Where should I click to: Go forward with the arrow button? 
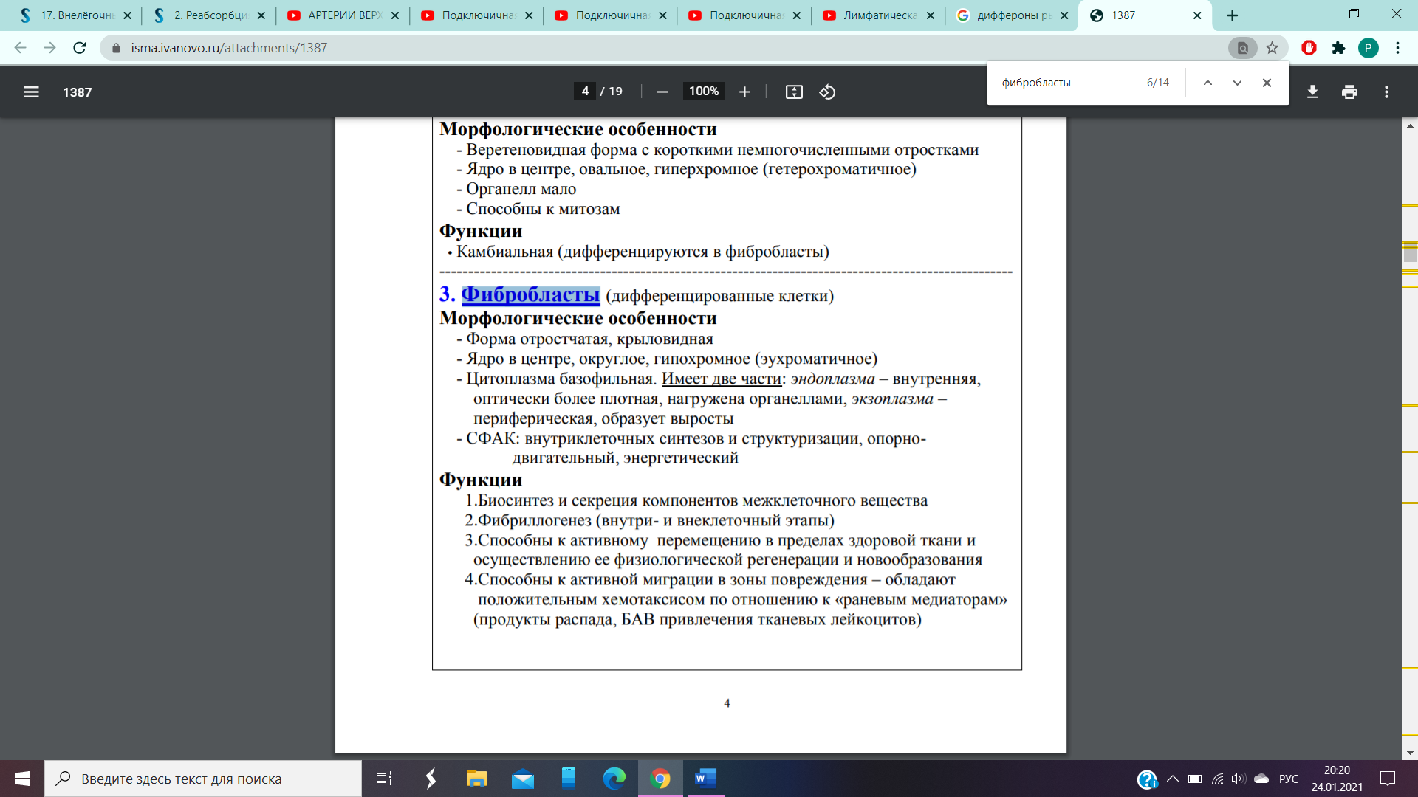click(x=50, y=48)
